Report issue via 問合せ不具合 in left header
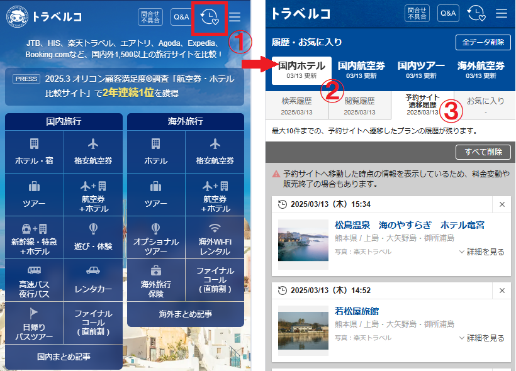The height and width of the screenshot is (371, 516). [150, 17]
